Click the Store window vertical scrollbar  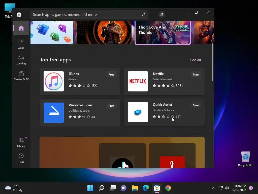[x=212, y=62]
